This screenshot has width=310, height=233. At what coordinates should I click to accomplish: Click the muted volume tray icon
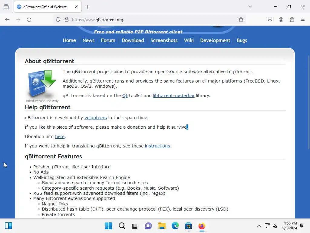point(275,226)
